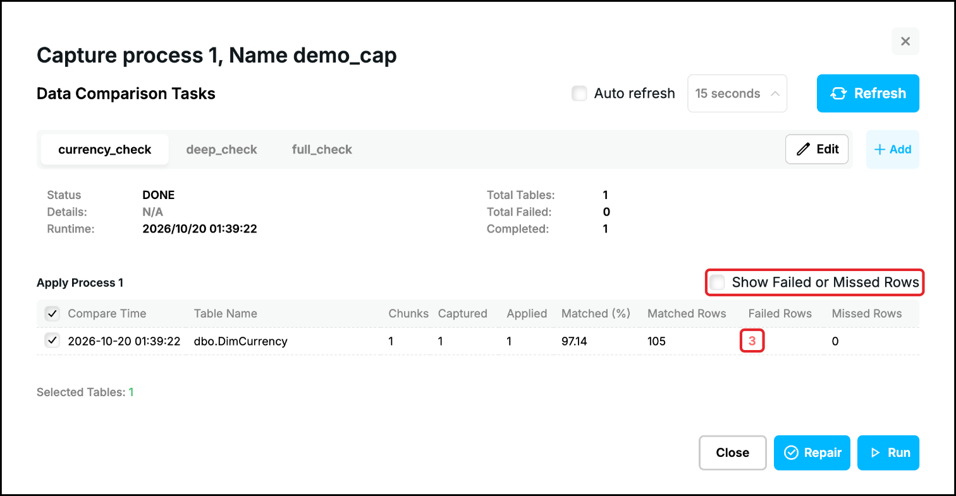This screenshot has width=956, height=496.
Task: Click the Runtime value 2026/10/20 01:39:22
Action: (x=199, y=229)
